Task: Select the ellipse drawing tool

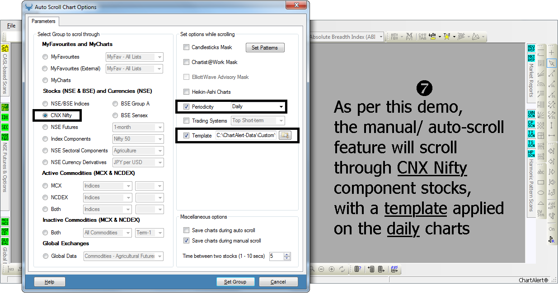Action: coord(541,193)
